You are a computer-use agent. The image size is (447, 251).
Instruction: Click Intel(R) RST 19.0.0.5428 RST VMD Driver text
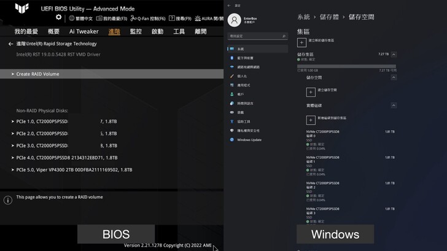point(58,55)
